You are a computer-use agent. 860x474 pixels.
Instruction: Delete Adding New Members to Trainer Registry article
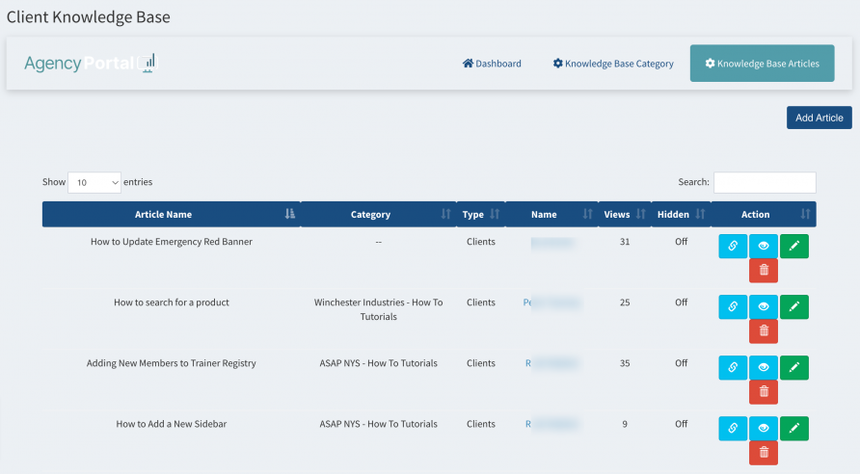coord(763,392)
